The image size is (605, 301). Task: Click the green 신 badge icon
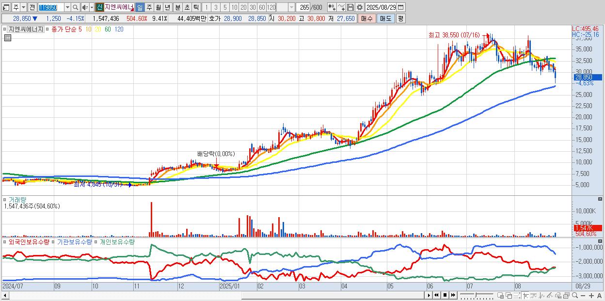coord(99,7)
